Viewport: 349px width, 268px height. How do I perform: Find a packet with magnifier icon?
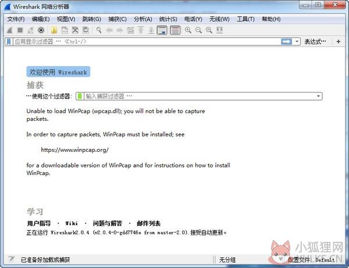click(99, 30)
